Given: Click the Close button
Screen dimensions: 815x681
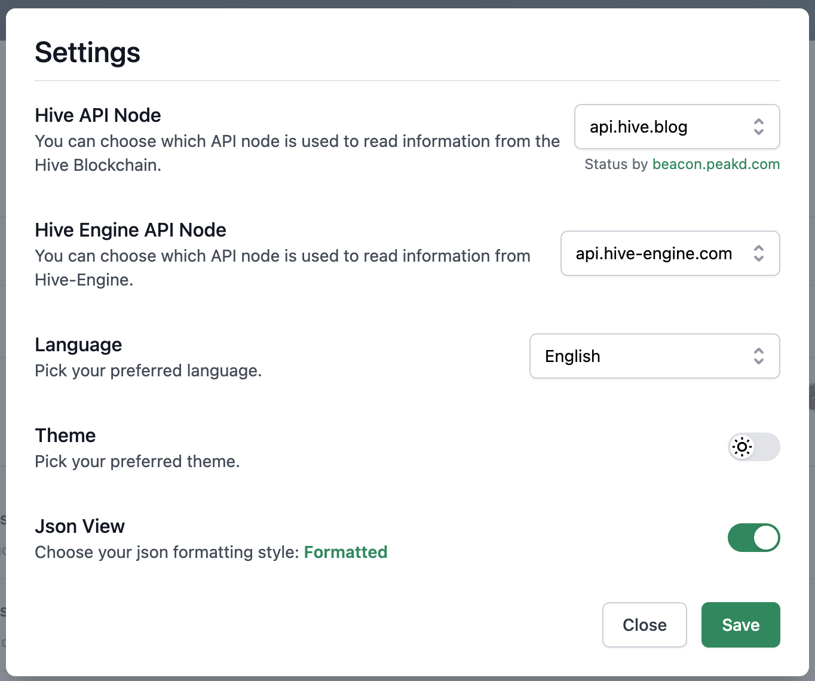Looking at the screenshot, I should click(644, 625).
